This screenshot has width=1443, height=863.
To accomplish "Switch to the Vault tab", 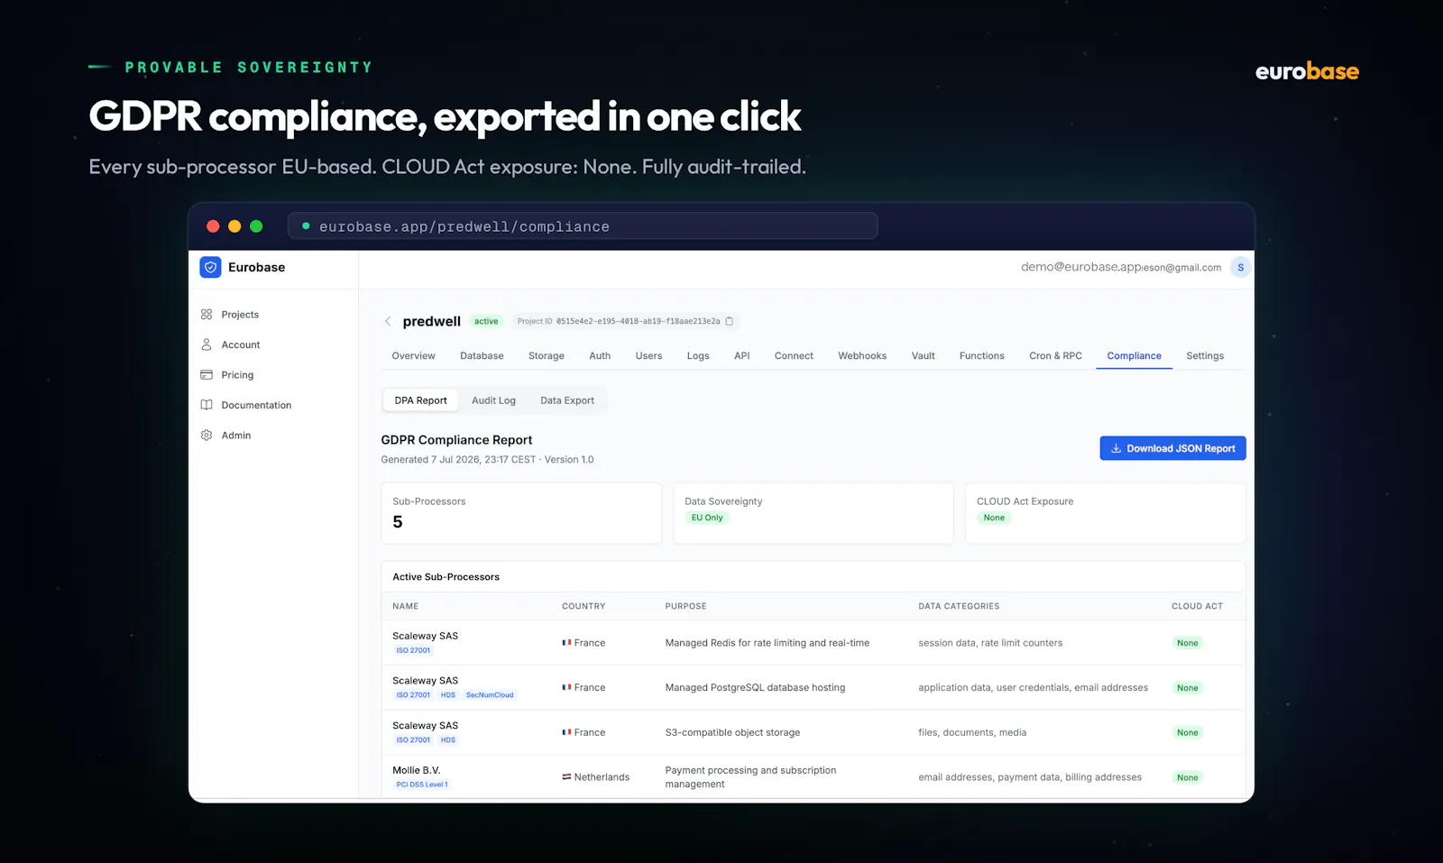I will [x=923, y=356].
